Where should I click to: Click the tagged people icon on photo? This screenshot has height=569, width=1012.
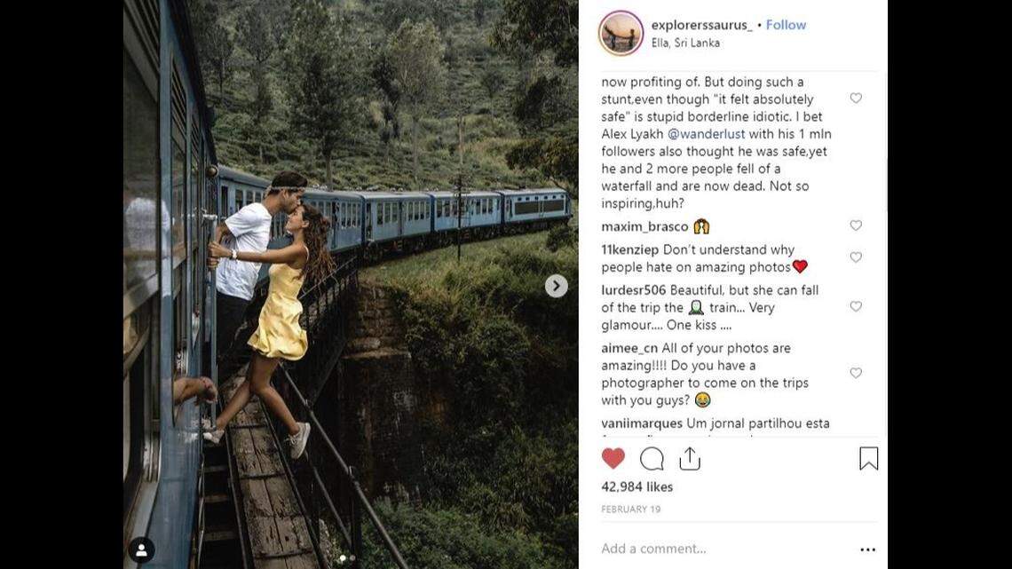tap(141, 549)
